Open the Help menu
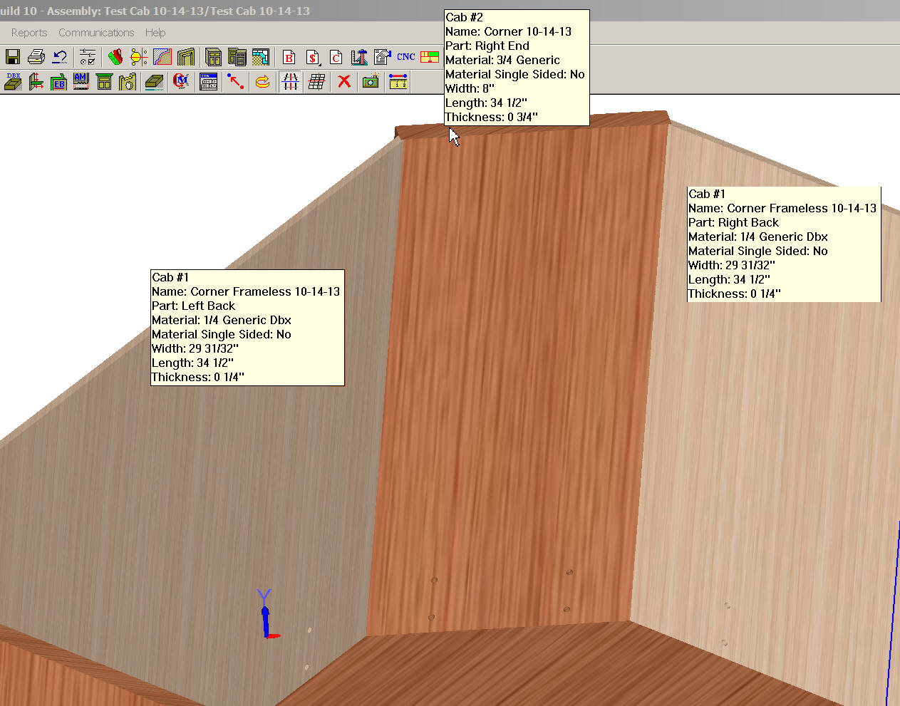This screenshot has height=706, width=900. [155, 33]
